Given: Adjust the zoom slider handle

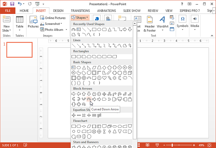Looking at the screenshot, I should [x=172, y=145].
